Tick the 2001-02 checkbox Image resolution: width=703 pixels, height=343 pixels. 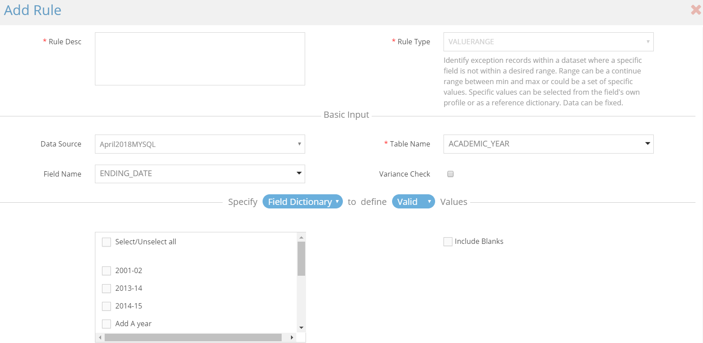point(106,271)
